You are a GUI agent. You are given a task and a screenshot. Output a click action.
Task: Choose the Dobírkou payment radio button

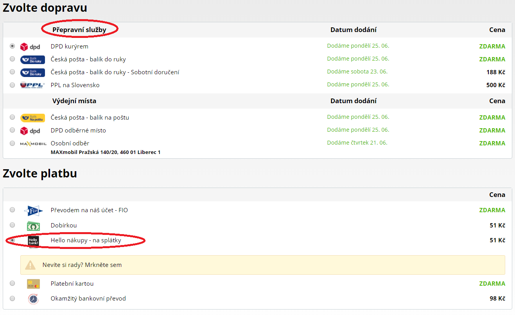click(13, 225)
